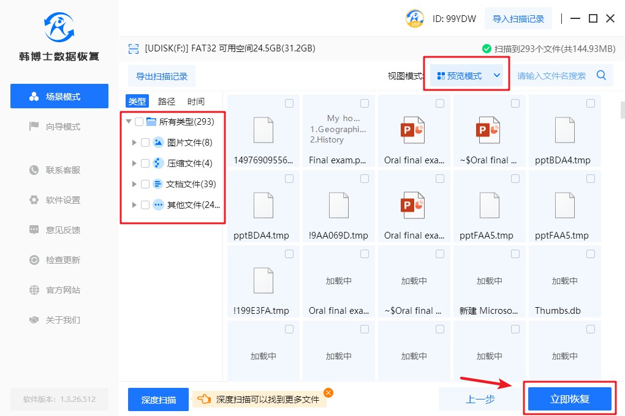Click the scan result count status text

(x=555, y=48)
